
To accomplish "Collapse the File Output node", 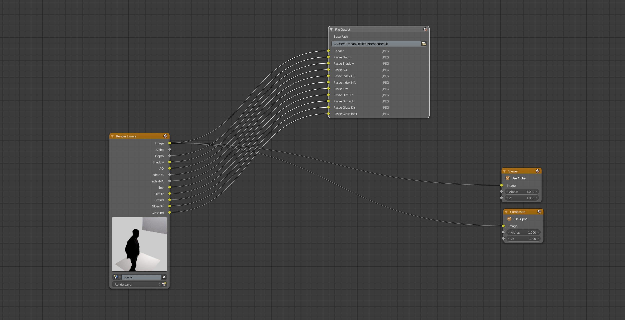I will coord(331,30).
